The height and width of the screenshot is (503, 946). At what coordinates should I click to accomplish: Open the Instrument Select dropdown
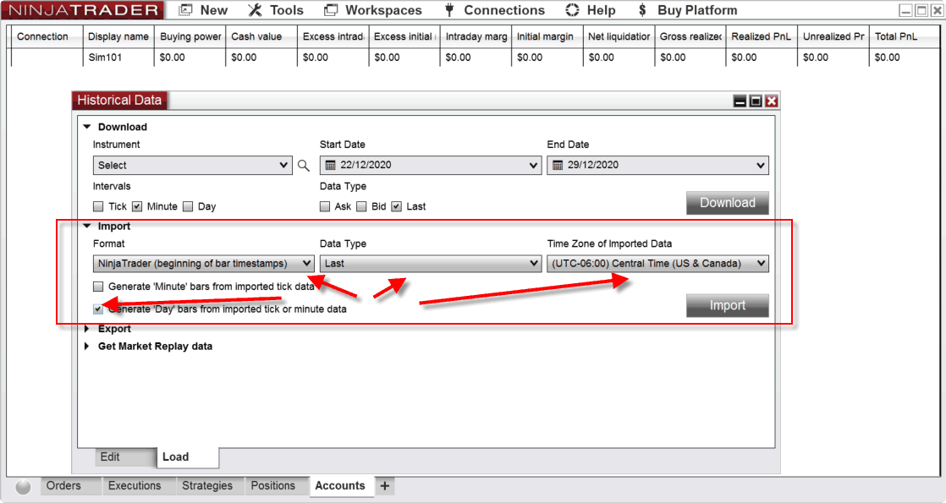[x=192, y=165]
